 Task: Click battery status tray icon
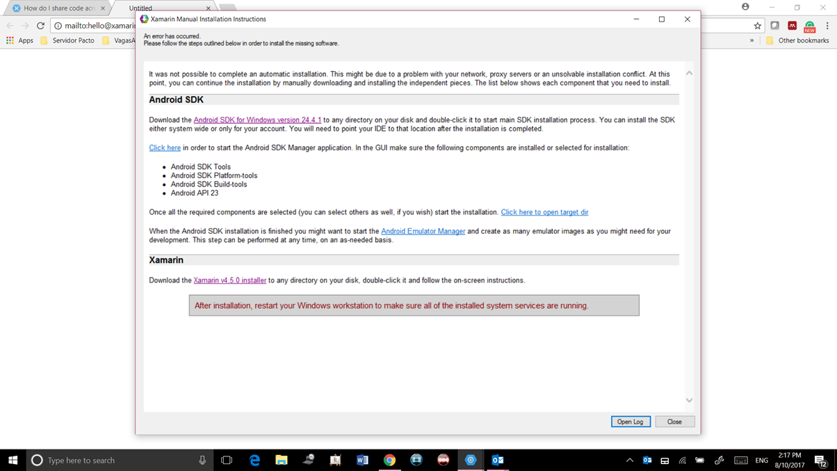700,460
